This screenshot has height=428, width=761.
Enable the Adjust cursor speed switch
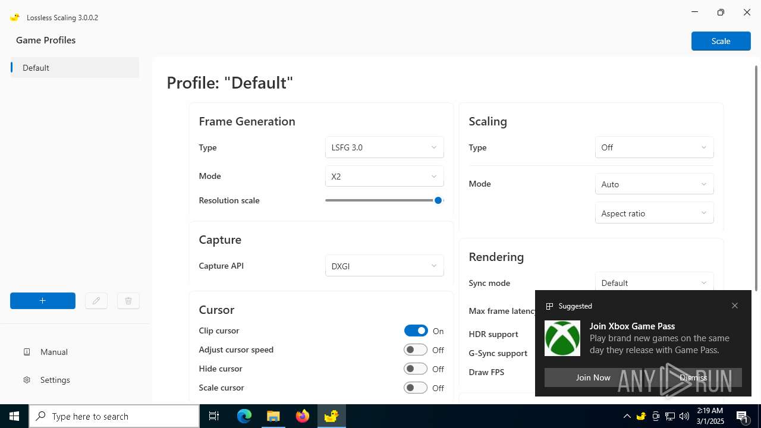(x=416, y=350)
